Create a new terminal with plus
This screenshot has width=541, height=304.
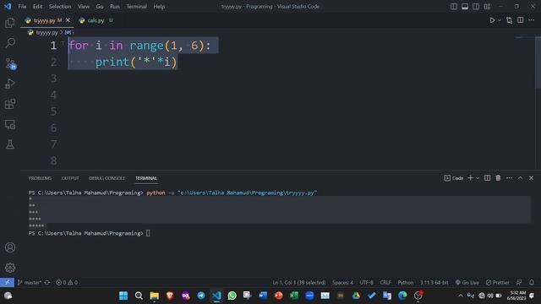pos(470,178)
